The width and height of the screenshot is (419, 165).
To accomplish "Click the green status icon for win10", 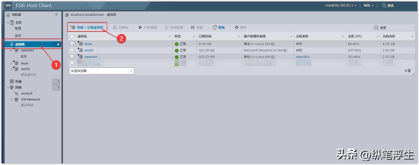I will [177, 50].
